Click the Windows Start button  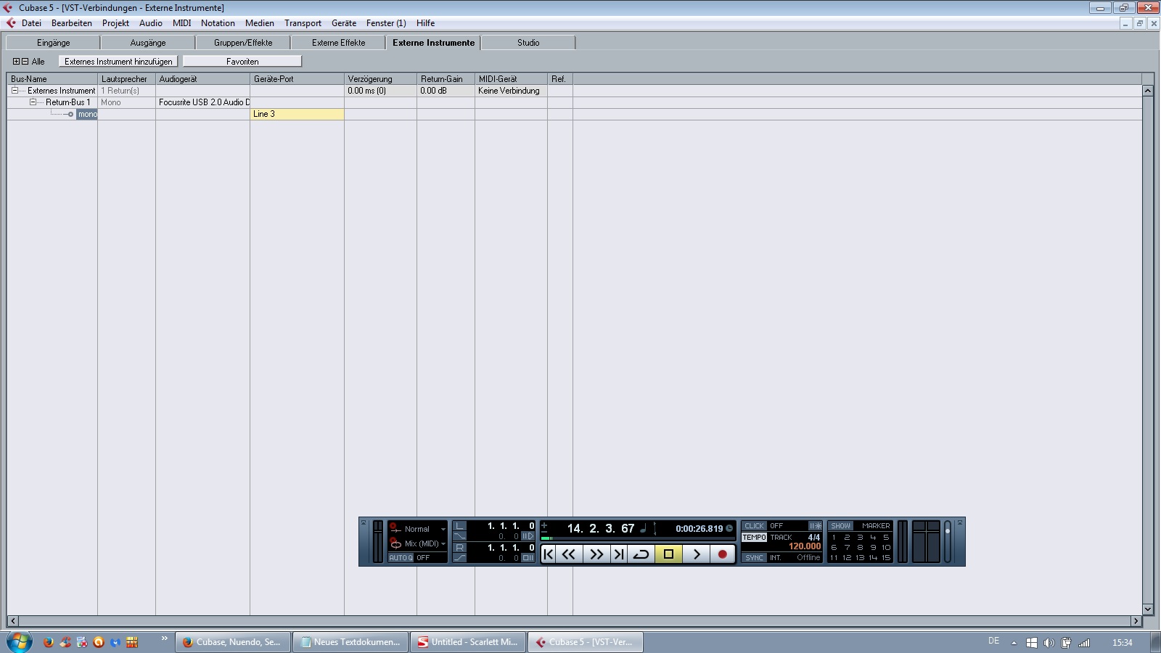point(20,642)
